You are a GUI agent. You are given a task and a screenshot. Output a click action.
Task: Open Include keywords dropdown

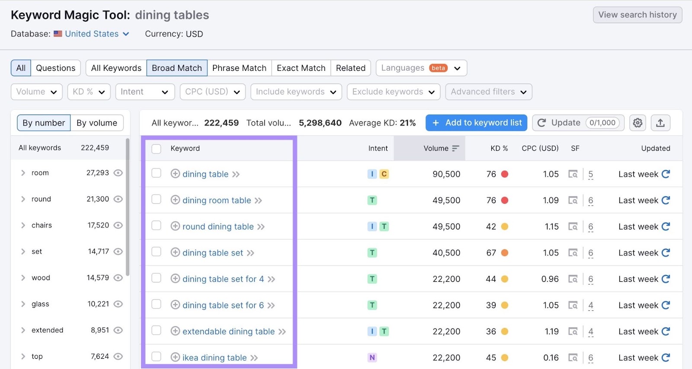[x=296, y=92]
